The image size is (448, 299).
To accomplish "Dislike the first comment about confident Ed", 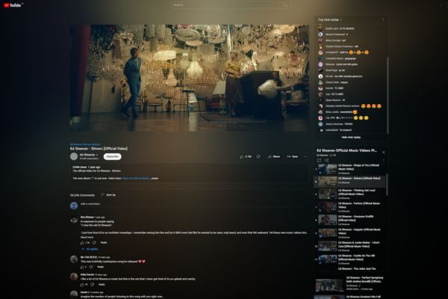I will (x=94, y=243).
